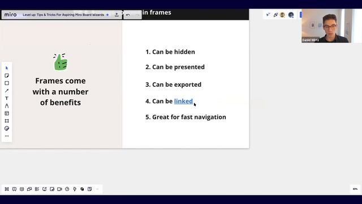Click the board title Level up: Tips & Tricks
Viewport: 362px width, 204px height.
coord(63,15)
